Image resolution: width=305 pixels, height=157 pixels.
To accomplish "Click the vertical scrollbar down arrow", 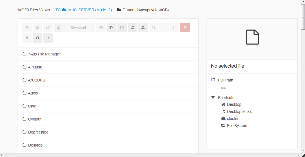I will [303, 150].
